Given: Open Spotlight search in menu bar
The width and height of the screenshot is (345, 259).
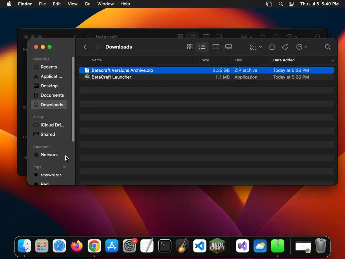Looking at the screenshot, I should (x=281, y=4).
